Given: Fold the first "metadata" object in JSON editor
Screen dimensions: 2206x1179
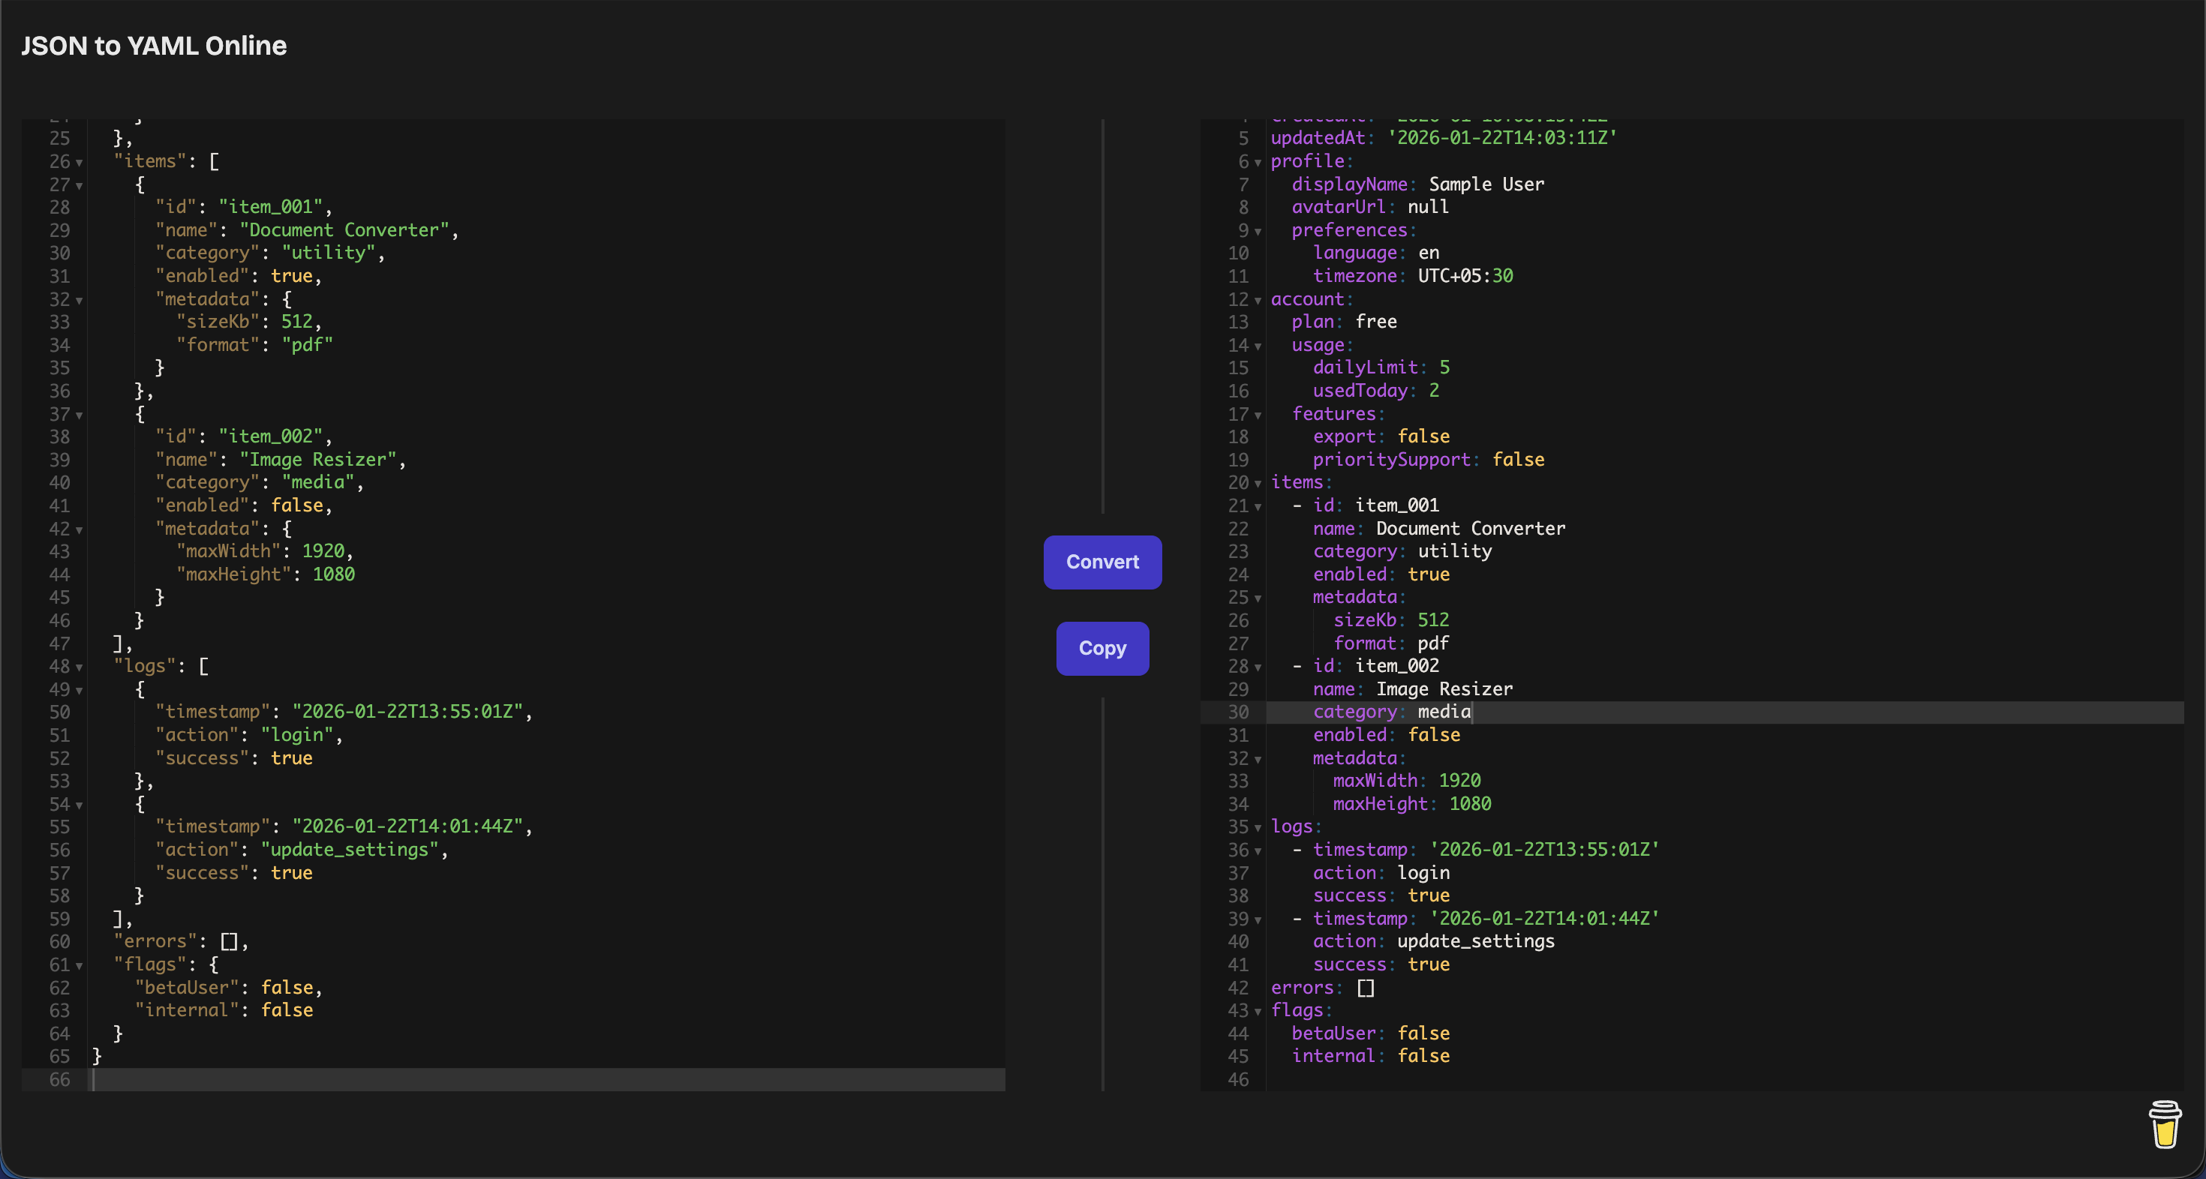Looking at the screenshot, I should coord(80,301).
